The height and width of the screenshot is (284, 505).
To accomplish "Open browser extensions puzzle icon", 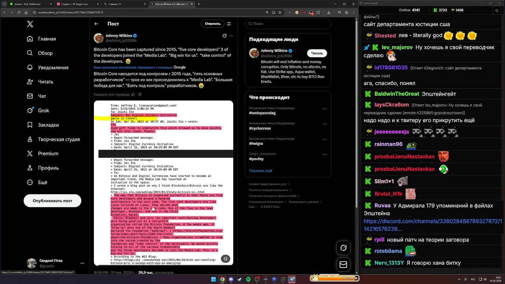I will point(318,12).
